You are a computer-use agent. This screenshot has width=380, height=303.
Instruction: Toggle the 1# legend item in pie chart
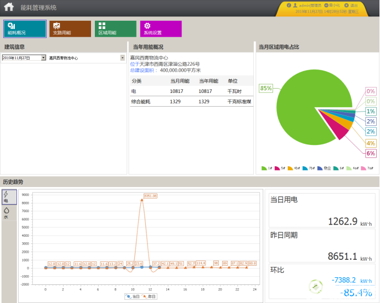click(x=267, y=168)
